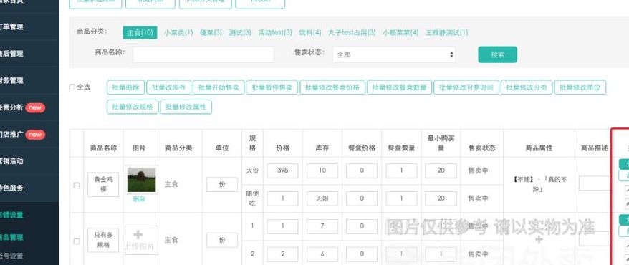Delete the 黄金鸡柳 image via 删除 link
The height and width of the screenshot is (265, 629).
139,199
